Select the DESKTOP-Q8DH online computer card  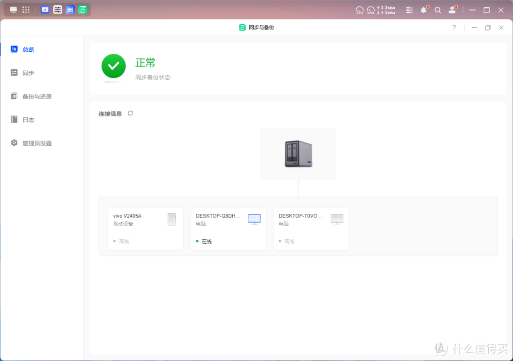tap(228, 228)
